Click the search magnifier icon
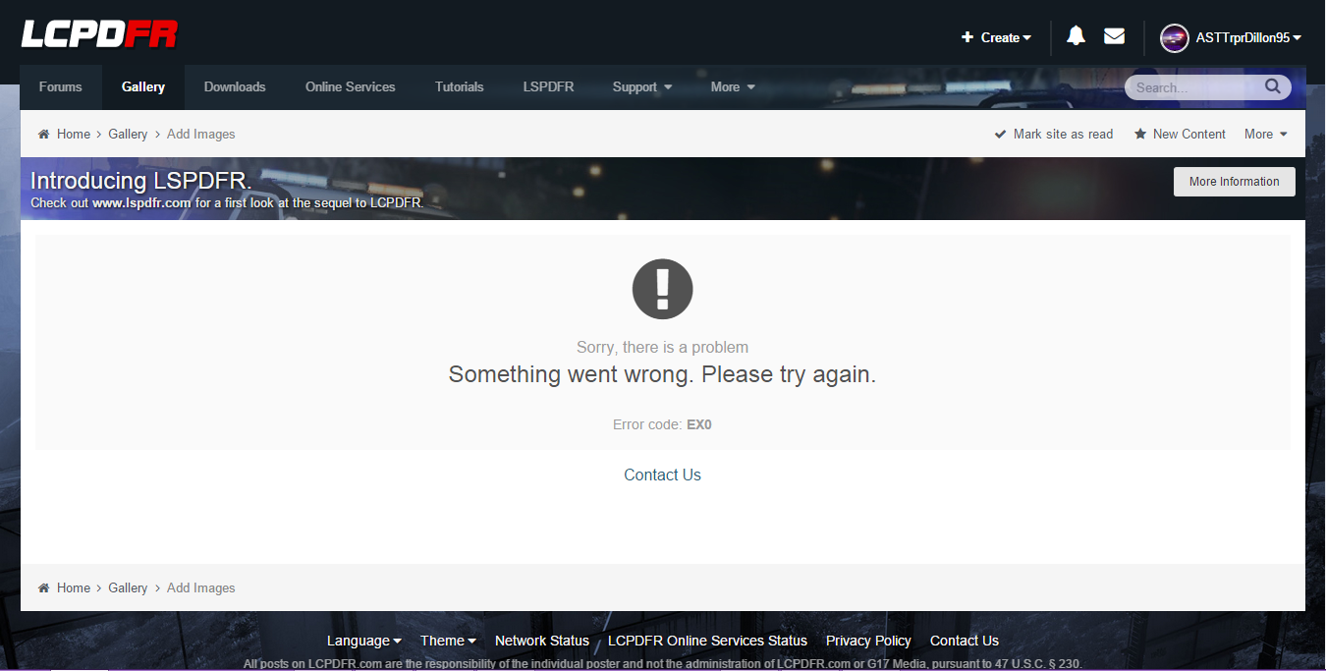 pos(1272,86)
